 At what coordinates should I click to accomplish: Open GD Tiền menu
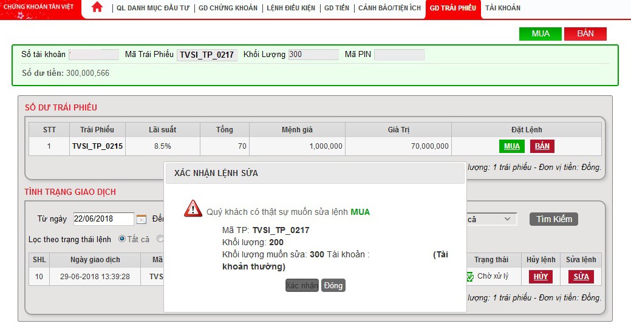point(336,8)
